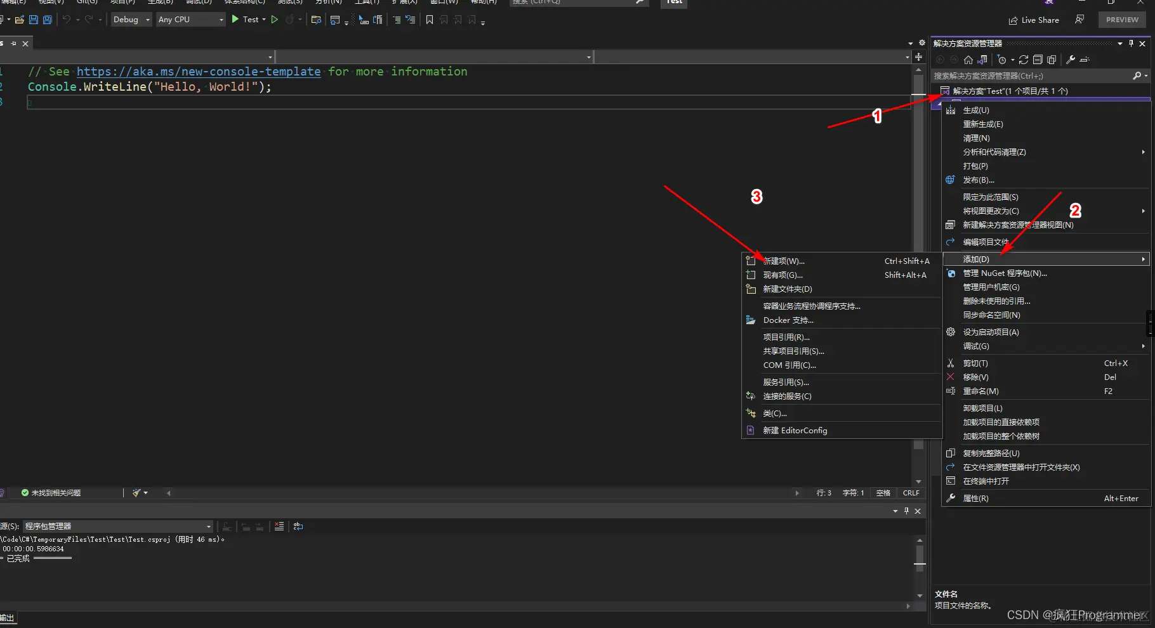Toggle pin on the editor tab
Image resolution: width=1155 pixels, height=628 pixels.
coord(14,44)
